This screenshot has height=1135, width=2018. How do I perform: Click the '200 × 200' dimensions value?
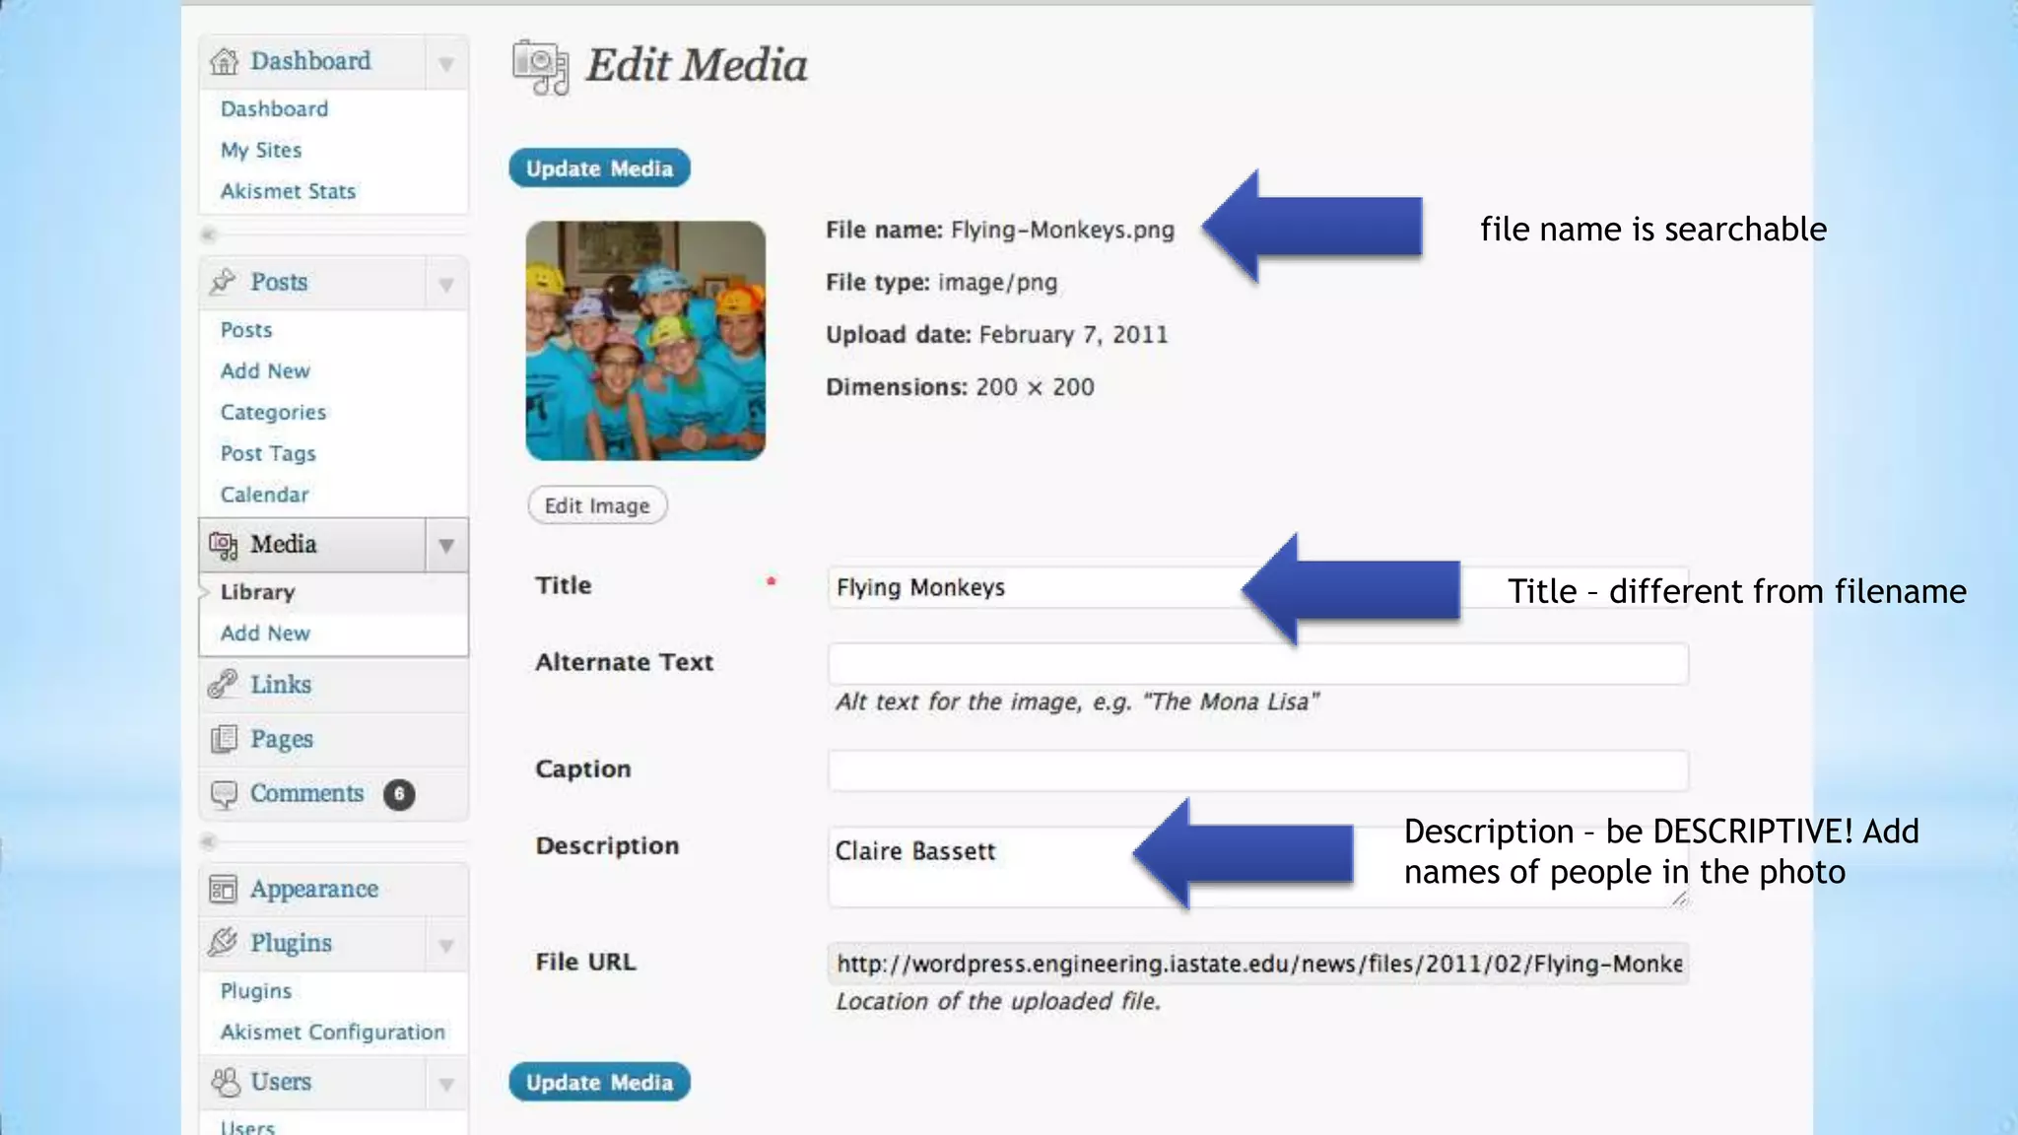coord(1035,387)
